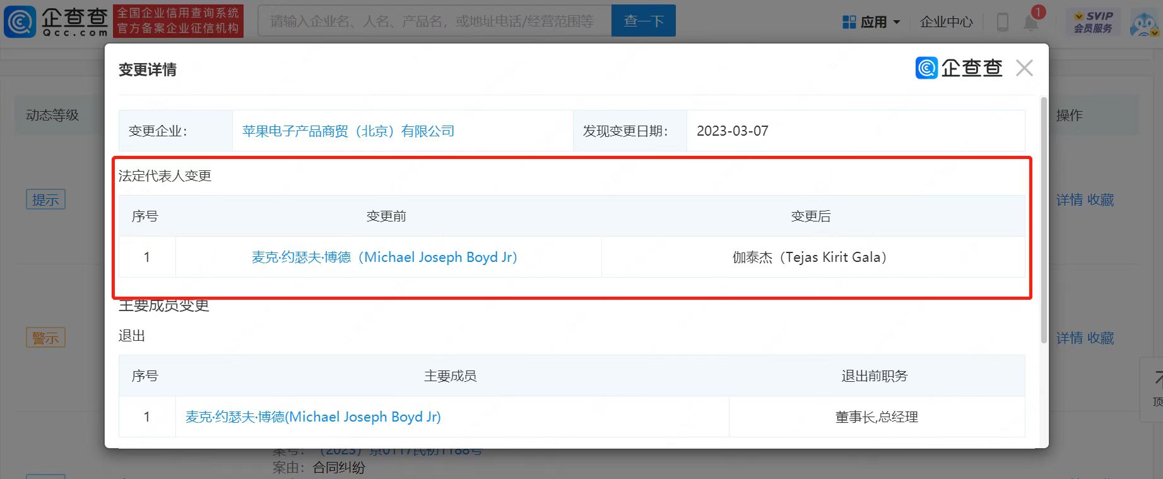The image size is (1163, 479).
Task: Click the 动态等级 column header
Action: coord(52,115)
